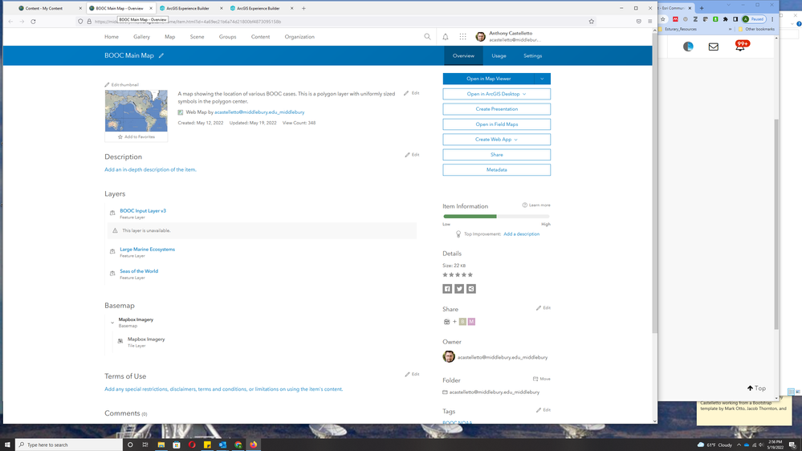Click the Create Presentation button
The image size is (802, 451).
[x=496, y=109]
